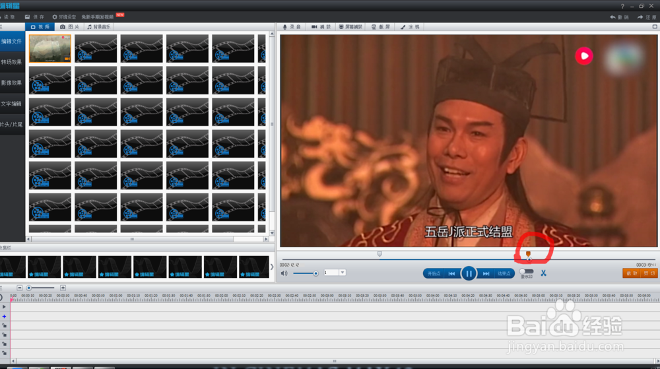The image size is (660, 369).
Task: Click the 读取 load button
Action: [7, 17]
